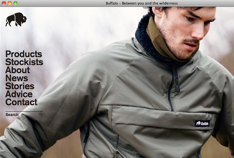234x158 pixels.
Task: Open the About section
Action: (18, 70)
